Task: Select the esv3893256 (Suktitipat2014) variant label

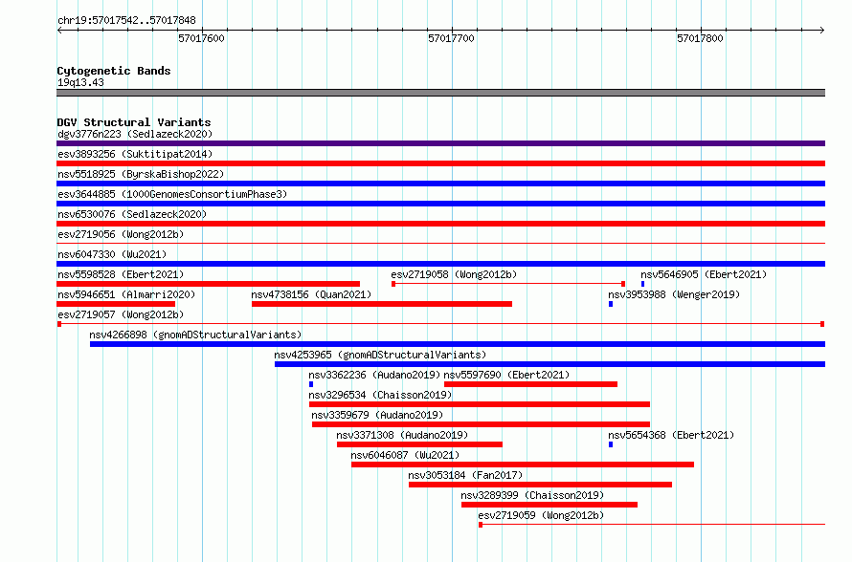Action: coord(135,154)
